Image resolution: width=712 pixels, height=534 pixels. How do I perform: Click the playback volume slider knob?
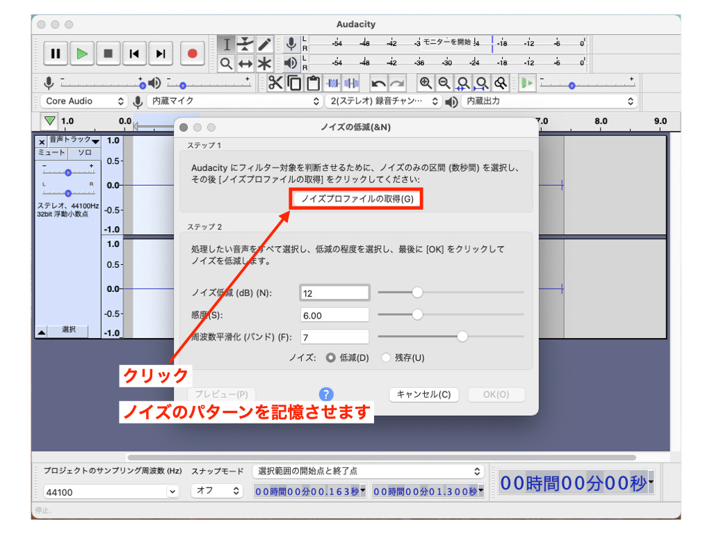[x=183, y=86]
